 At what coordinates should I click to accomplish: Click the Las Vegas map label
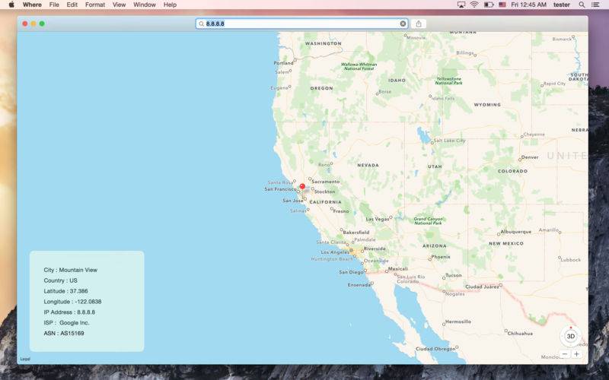[377, 219]
